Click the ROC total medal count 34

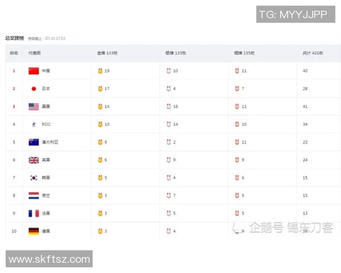click(x=305, y=125)
